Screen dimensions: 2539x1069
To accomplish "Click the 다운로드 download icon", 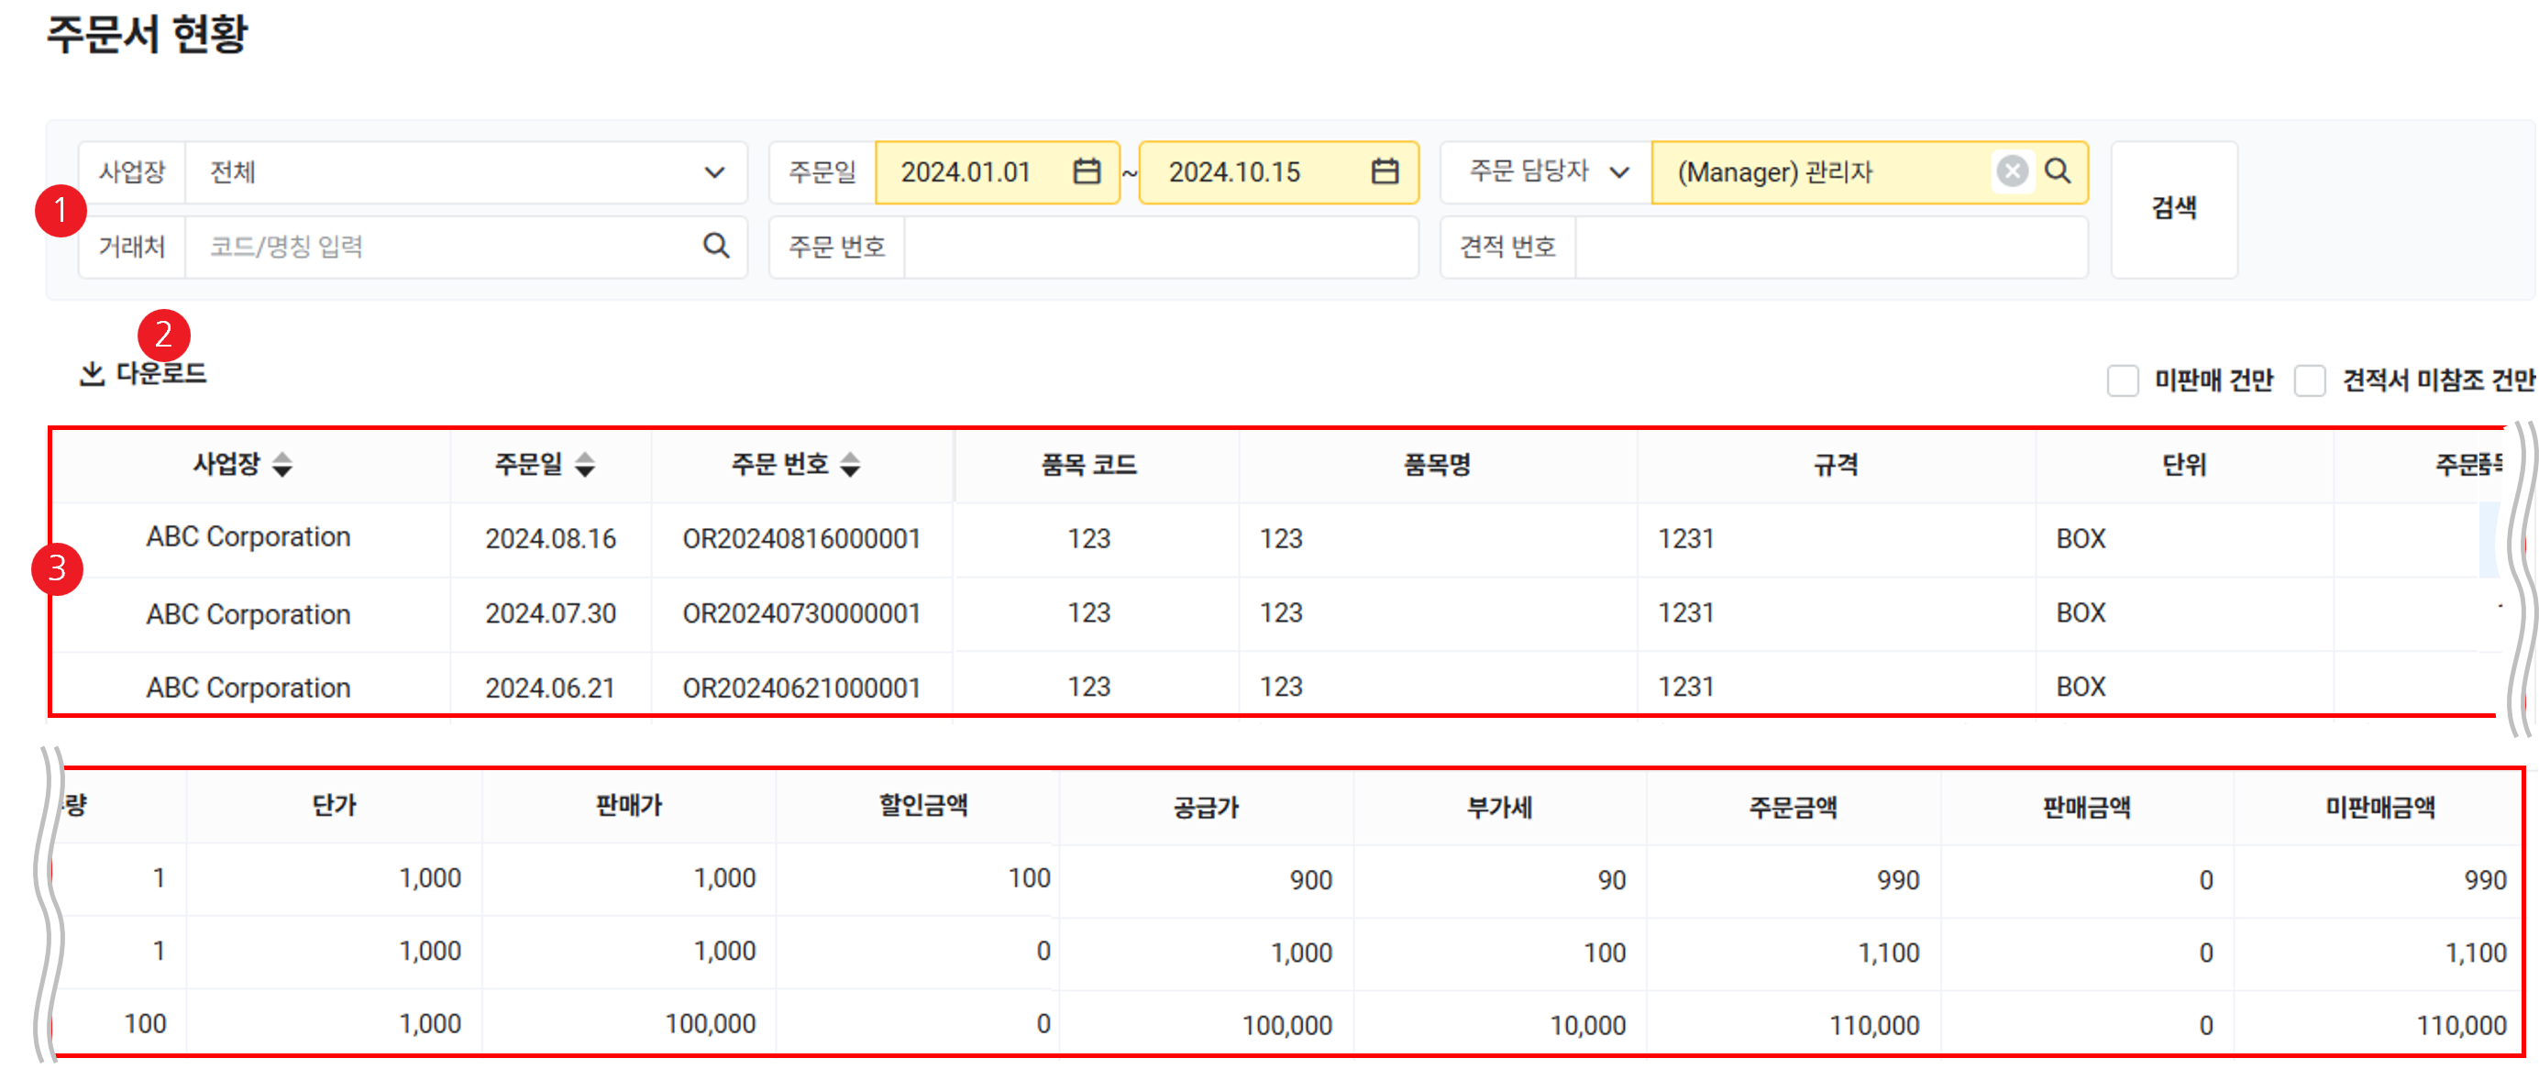I will click(92, 373).
